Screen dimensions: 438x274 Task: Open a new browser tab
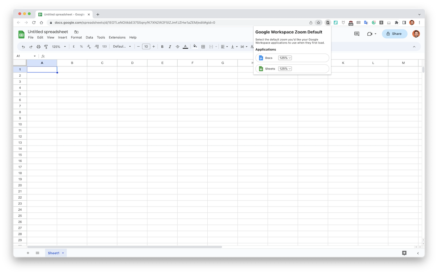click(98, 14)
